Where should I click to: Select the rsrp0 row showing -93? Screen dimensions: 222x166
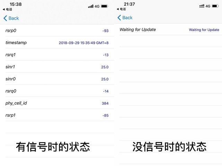(57, 30)
